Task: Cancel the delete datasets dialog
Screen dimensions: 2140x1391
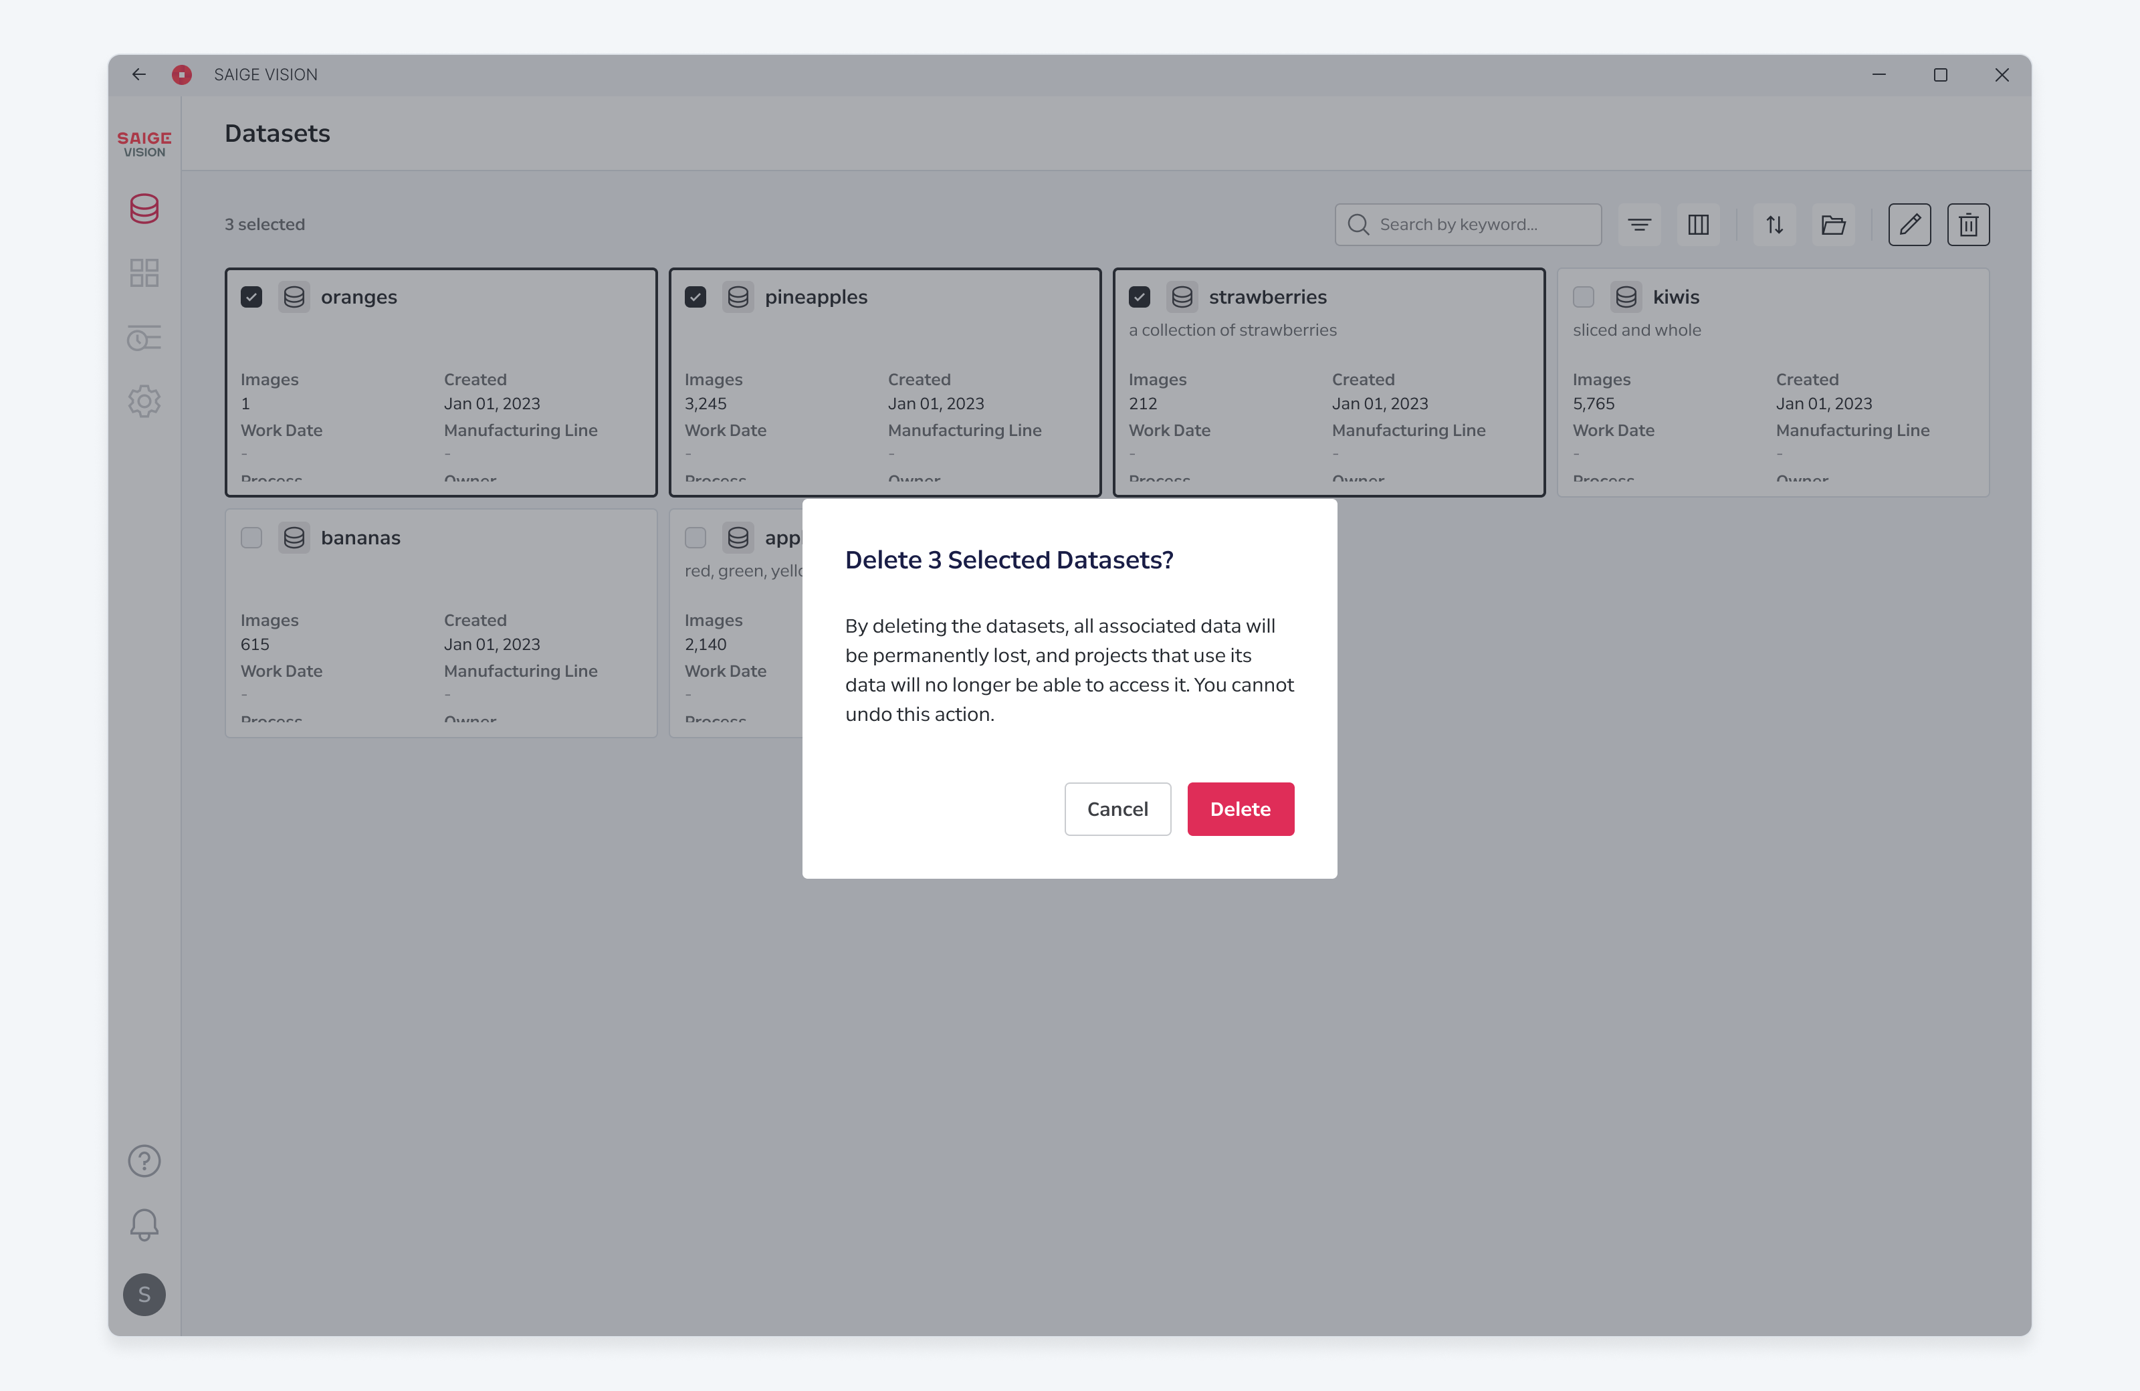Action: 1117,809
